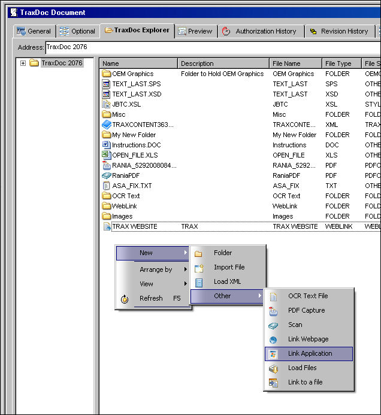Sort by the Description column header
Image resolution: width=381 pixels, height=415 pixels.
click(x=223, y=63)
